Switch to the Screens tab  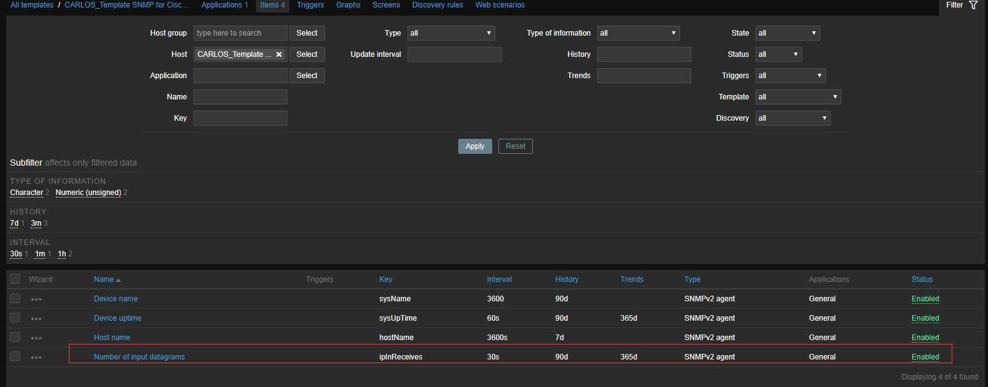click(x=386, y=5)
